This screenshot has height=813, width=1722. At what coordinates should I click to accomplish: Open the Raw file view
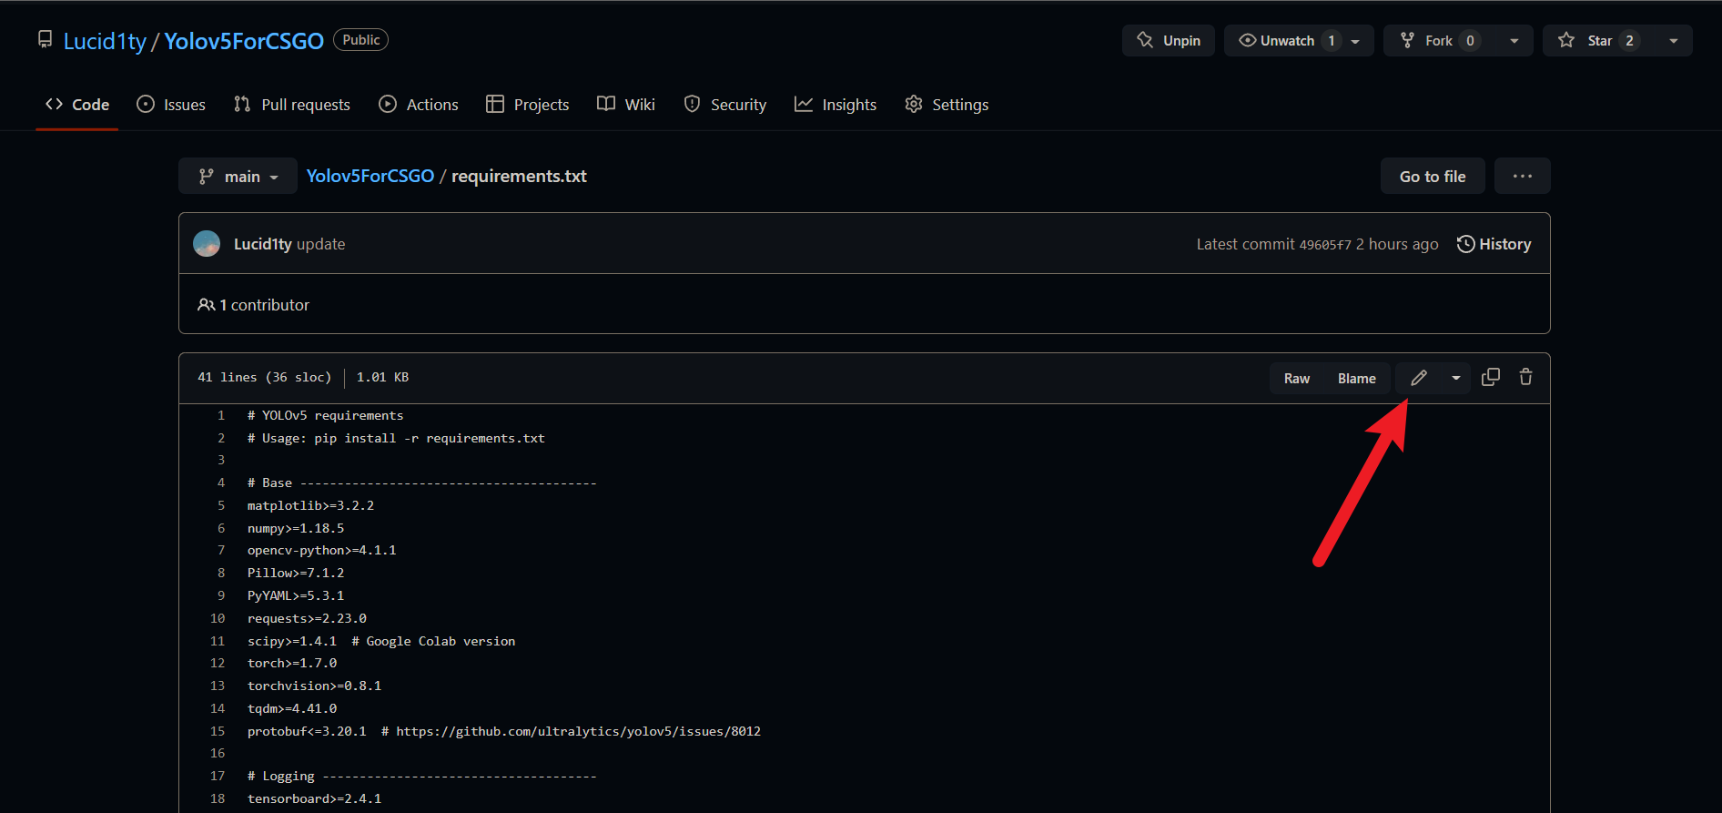1297,379
